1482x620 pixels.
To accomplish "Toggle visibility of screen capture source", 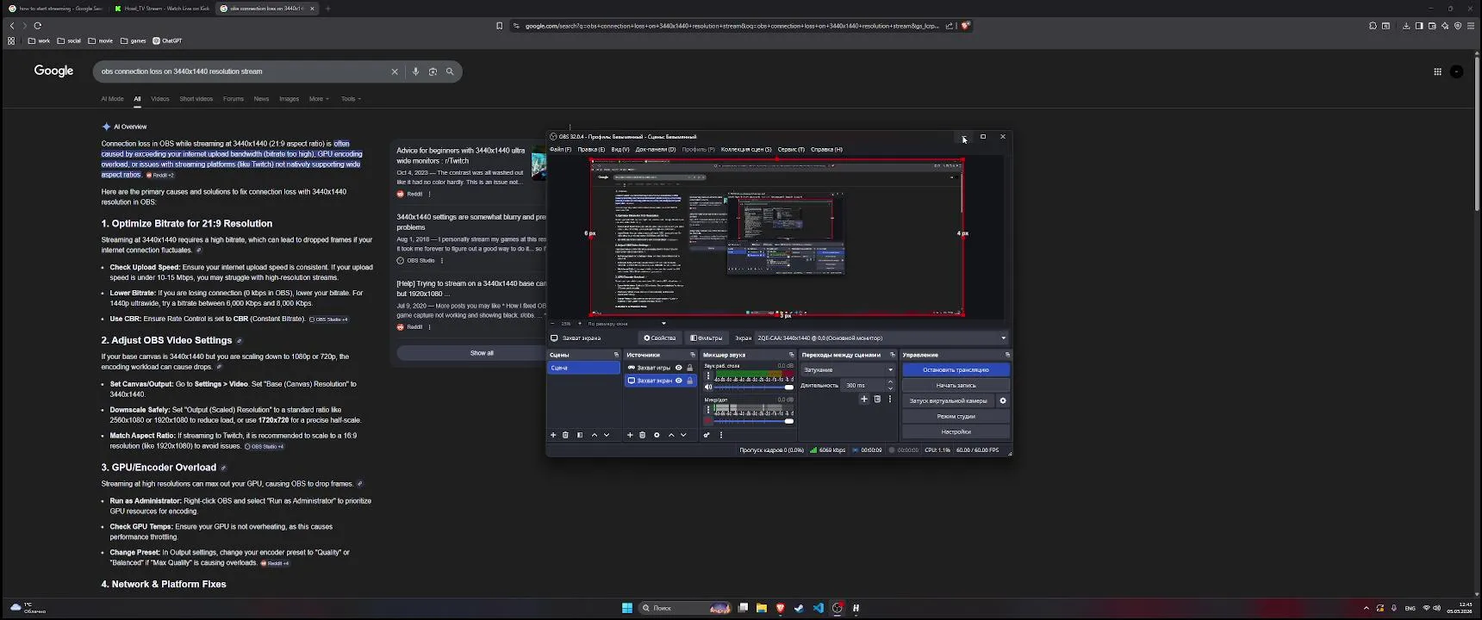I will 678,381.
